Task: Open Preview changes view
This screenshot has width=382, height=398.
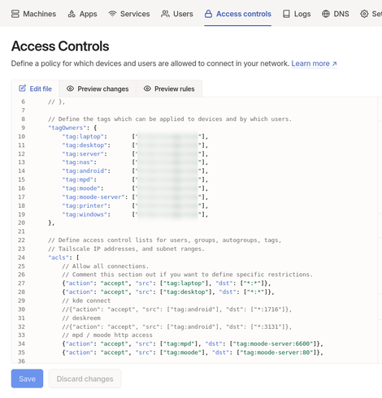Action: pos(98,89)
